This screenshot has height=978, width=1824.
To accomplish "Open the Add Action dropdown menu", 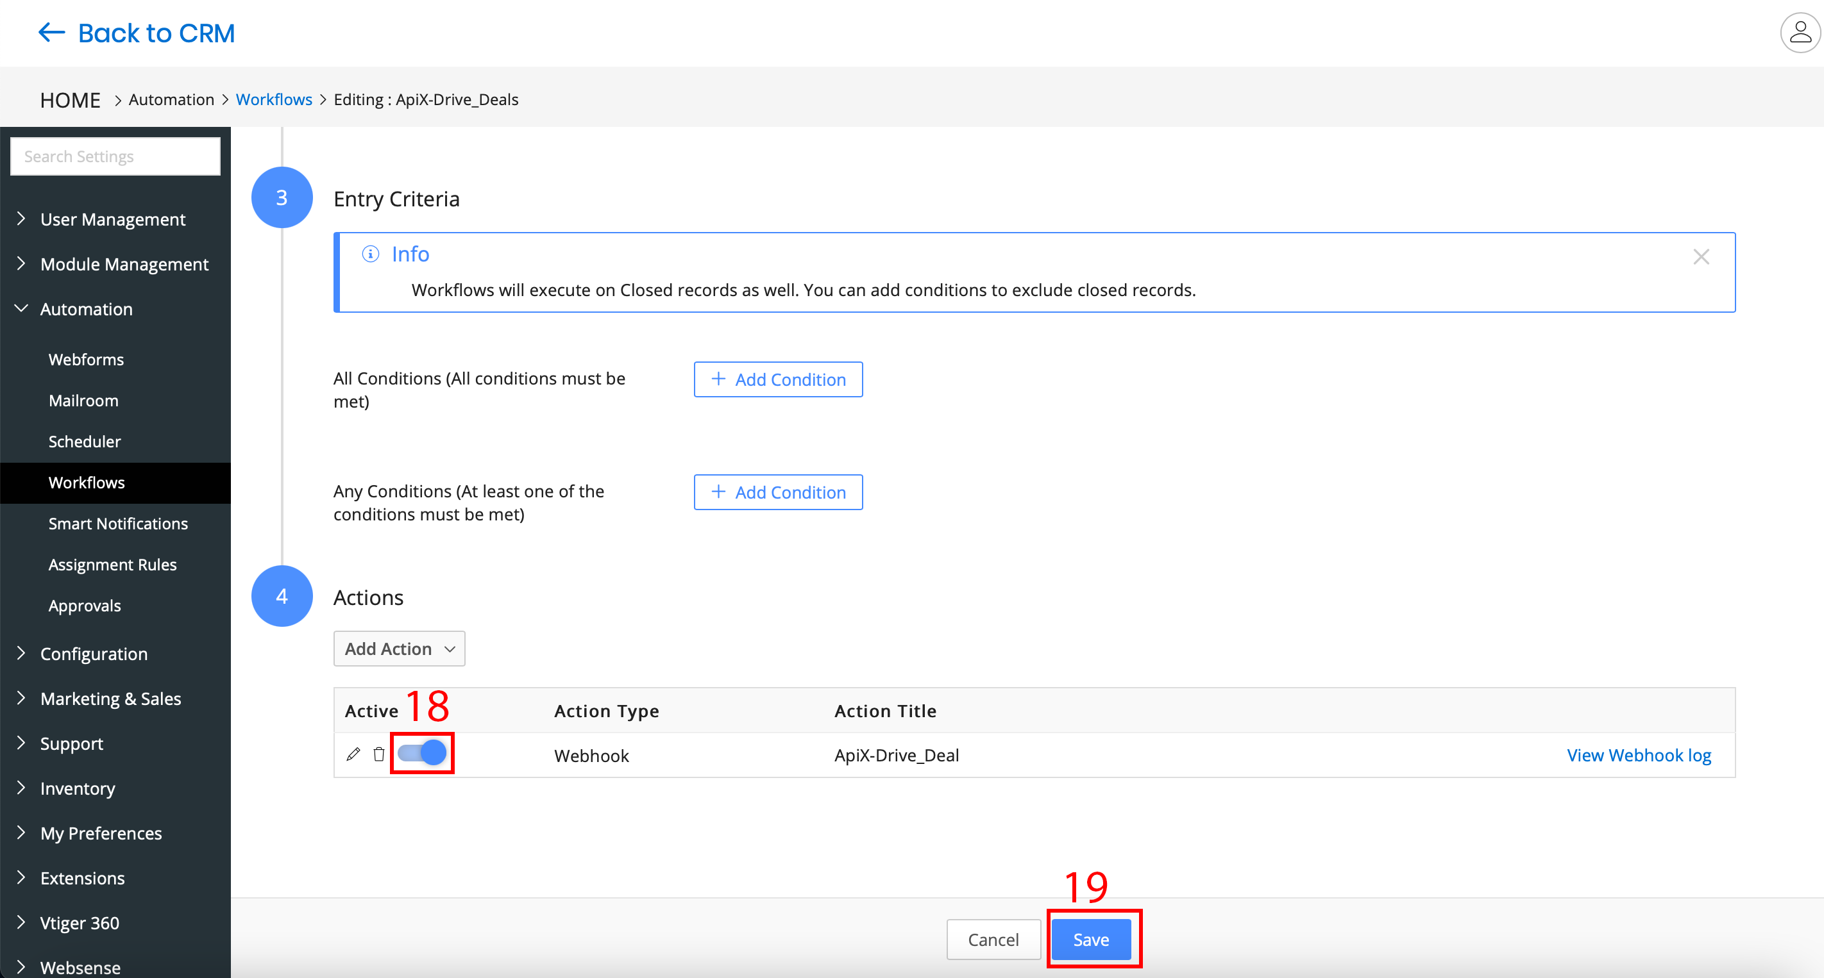I will coord(398,649).
